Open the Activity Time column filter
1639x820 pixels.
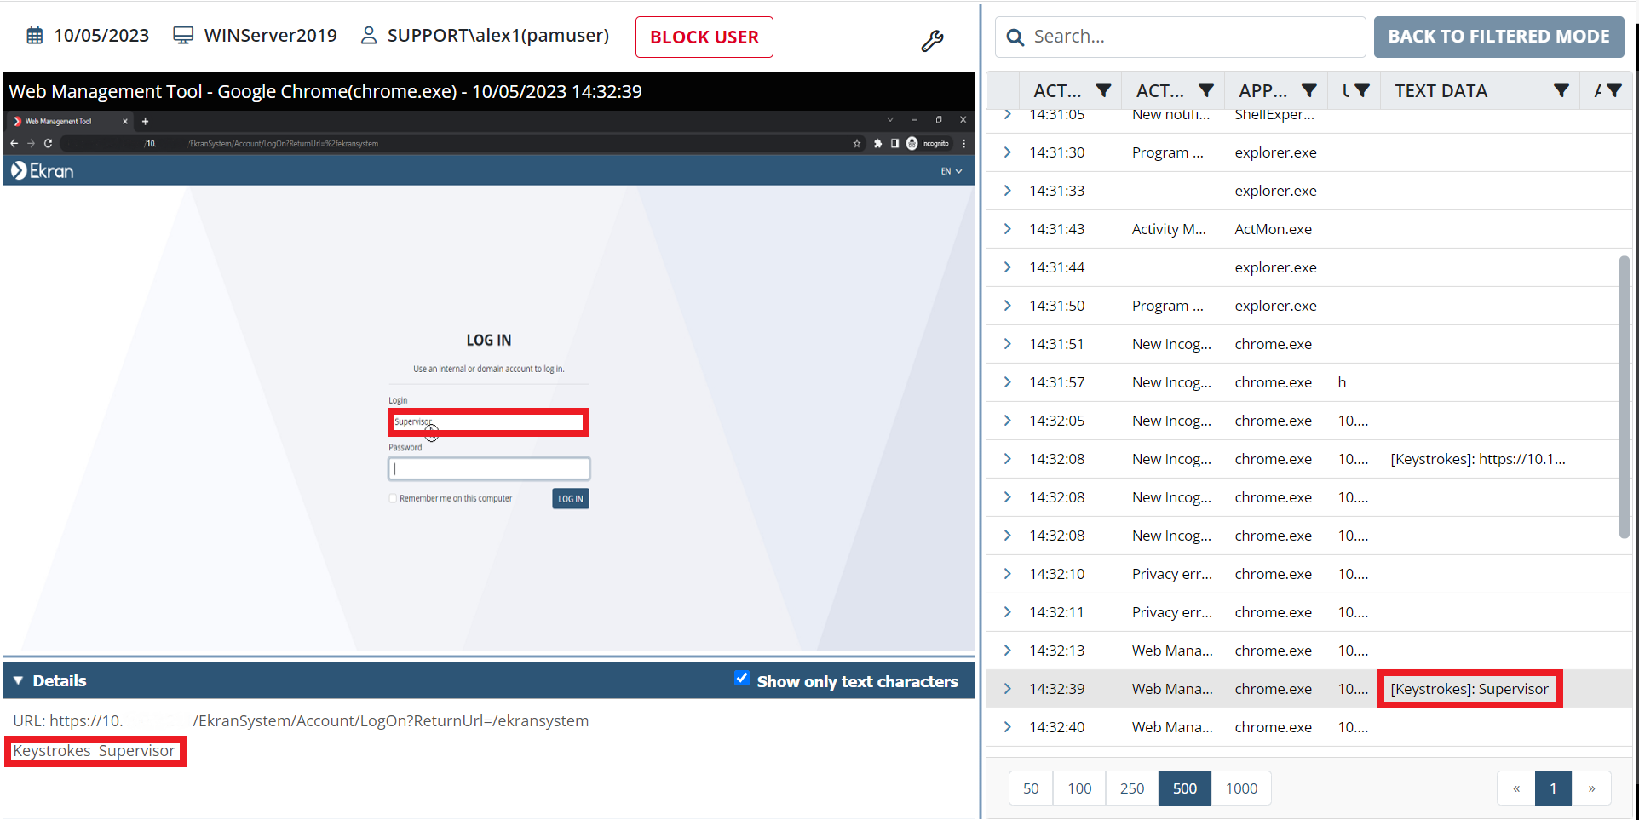[1103, 90]
